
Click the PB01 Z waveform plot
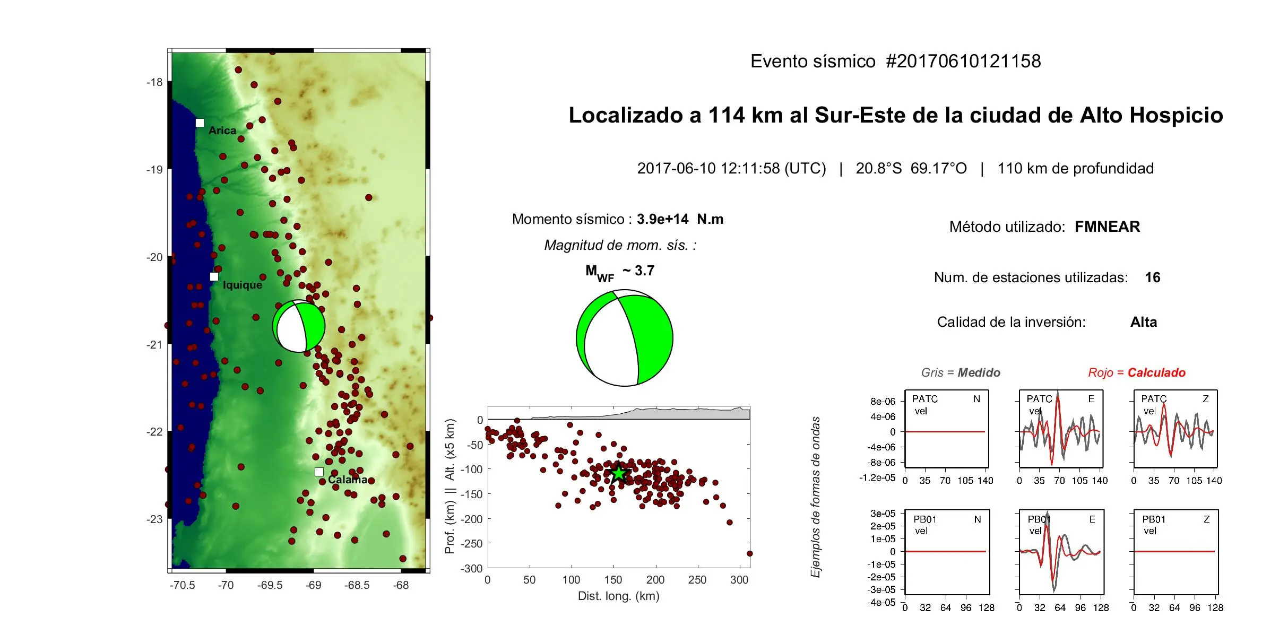pos(1176,552)
